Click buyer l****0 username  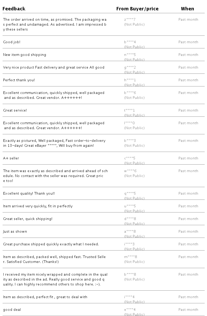[129, 123]
